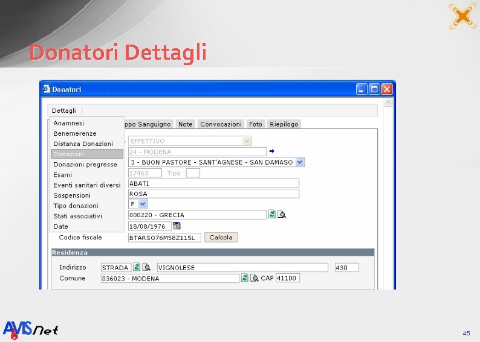Image resolution: width=480 pixels, height=342 pixels.
Task: Click the orange X logo in slide corner
Action: click(x=462, y=16)
